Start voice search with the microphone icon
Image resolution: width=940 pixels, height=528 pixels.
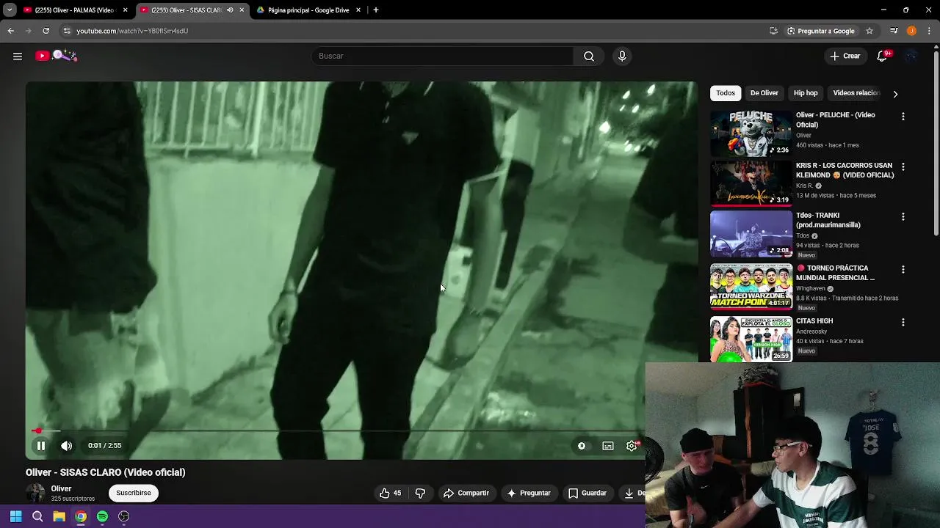tap(622, 56)
